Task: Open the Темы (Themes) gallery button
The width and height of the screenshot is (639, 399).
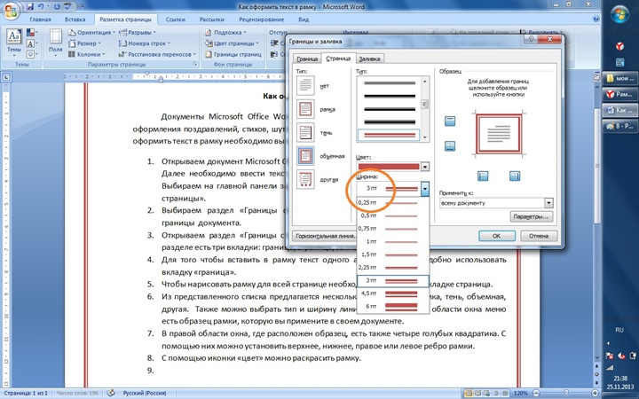Action: pyautogui.click(x=14, y=43)
